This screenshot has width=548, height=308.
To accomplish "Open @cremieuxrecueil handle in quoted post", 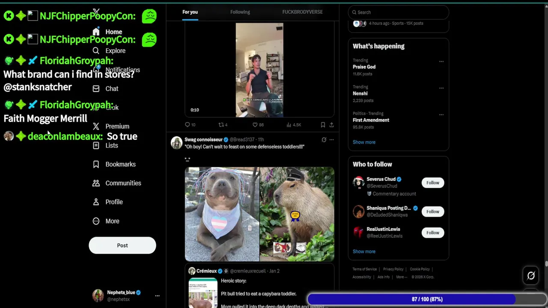I will click(248, 271).
